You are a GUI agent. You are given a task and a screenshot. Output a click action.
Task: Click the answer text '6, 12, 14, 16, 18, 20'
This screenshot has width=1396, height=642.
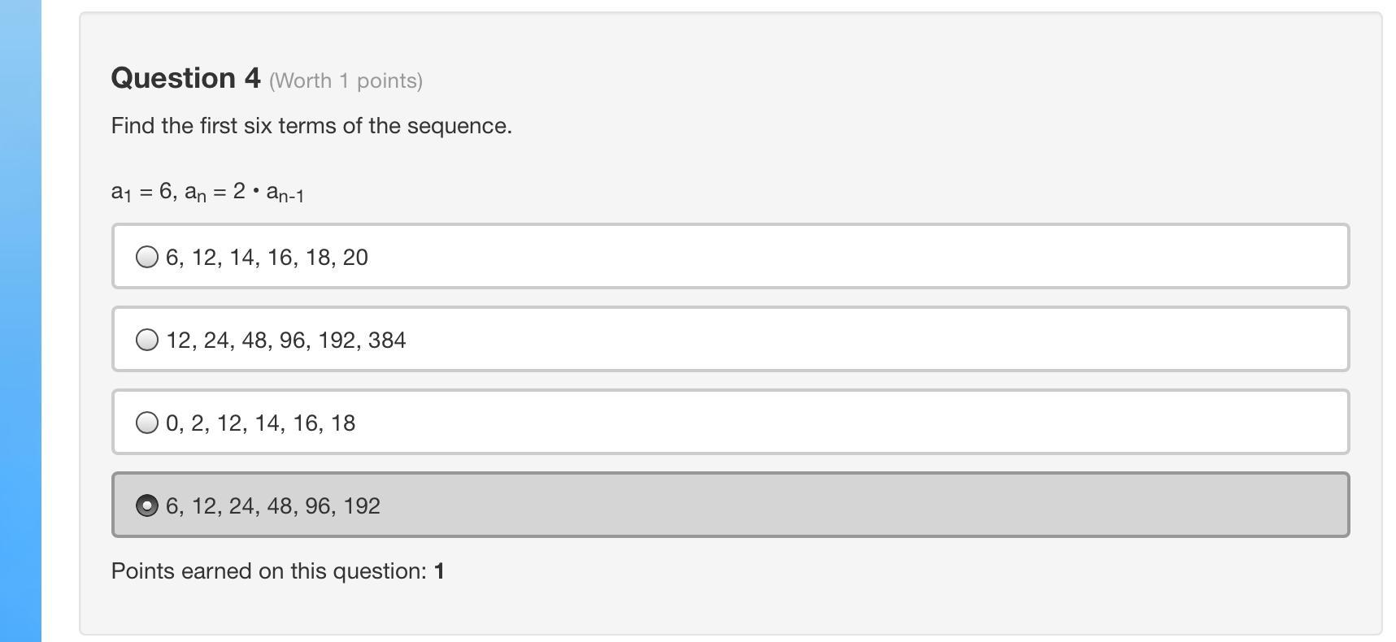(267, 258)
